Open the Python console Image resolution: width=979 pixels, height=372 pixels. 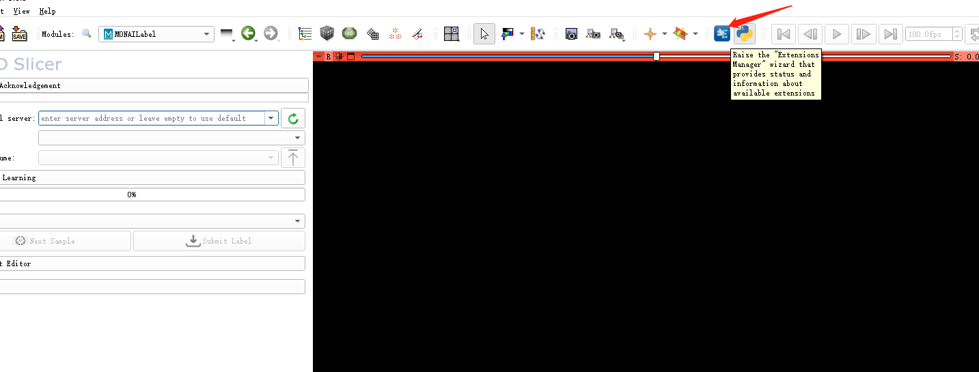point(745,33)
